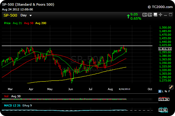Click the 8/24/2012 date marker on axis
The image size is (175, 116).
tap(124, 89)
